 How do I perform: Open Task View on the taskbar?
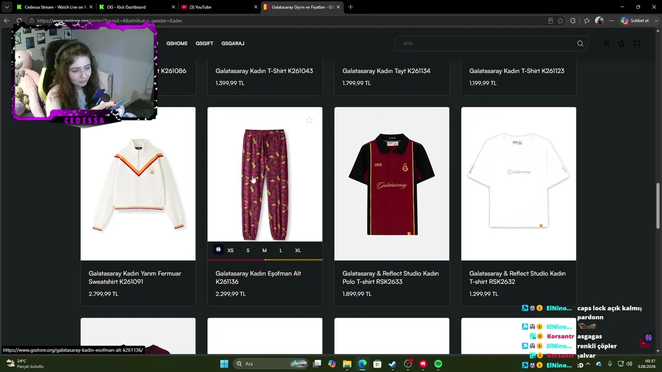tap(317, 364)
